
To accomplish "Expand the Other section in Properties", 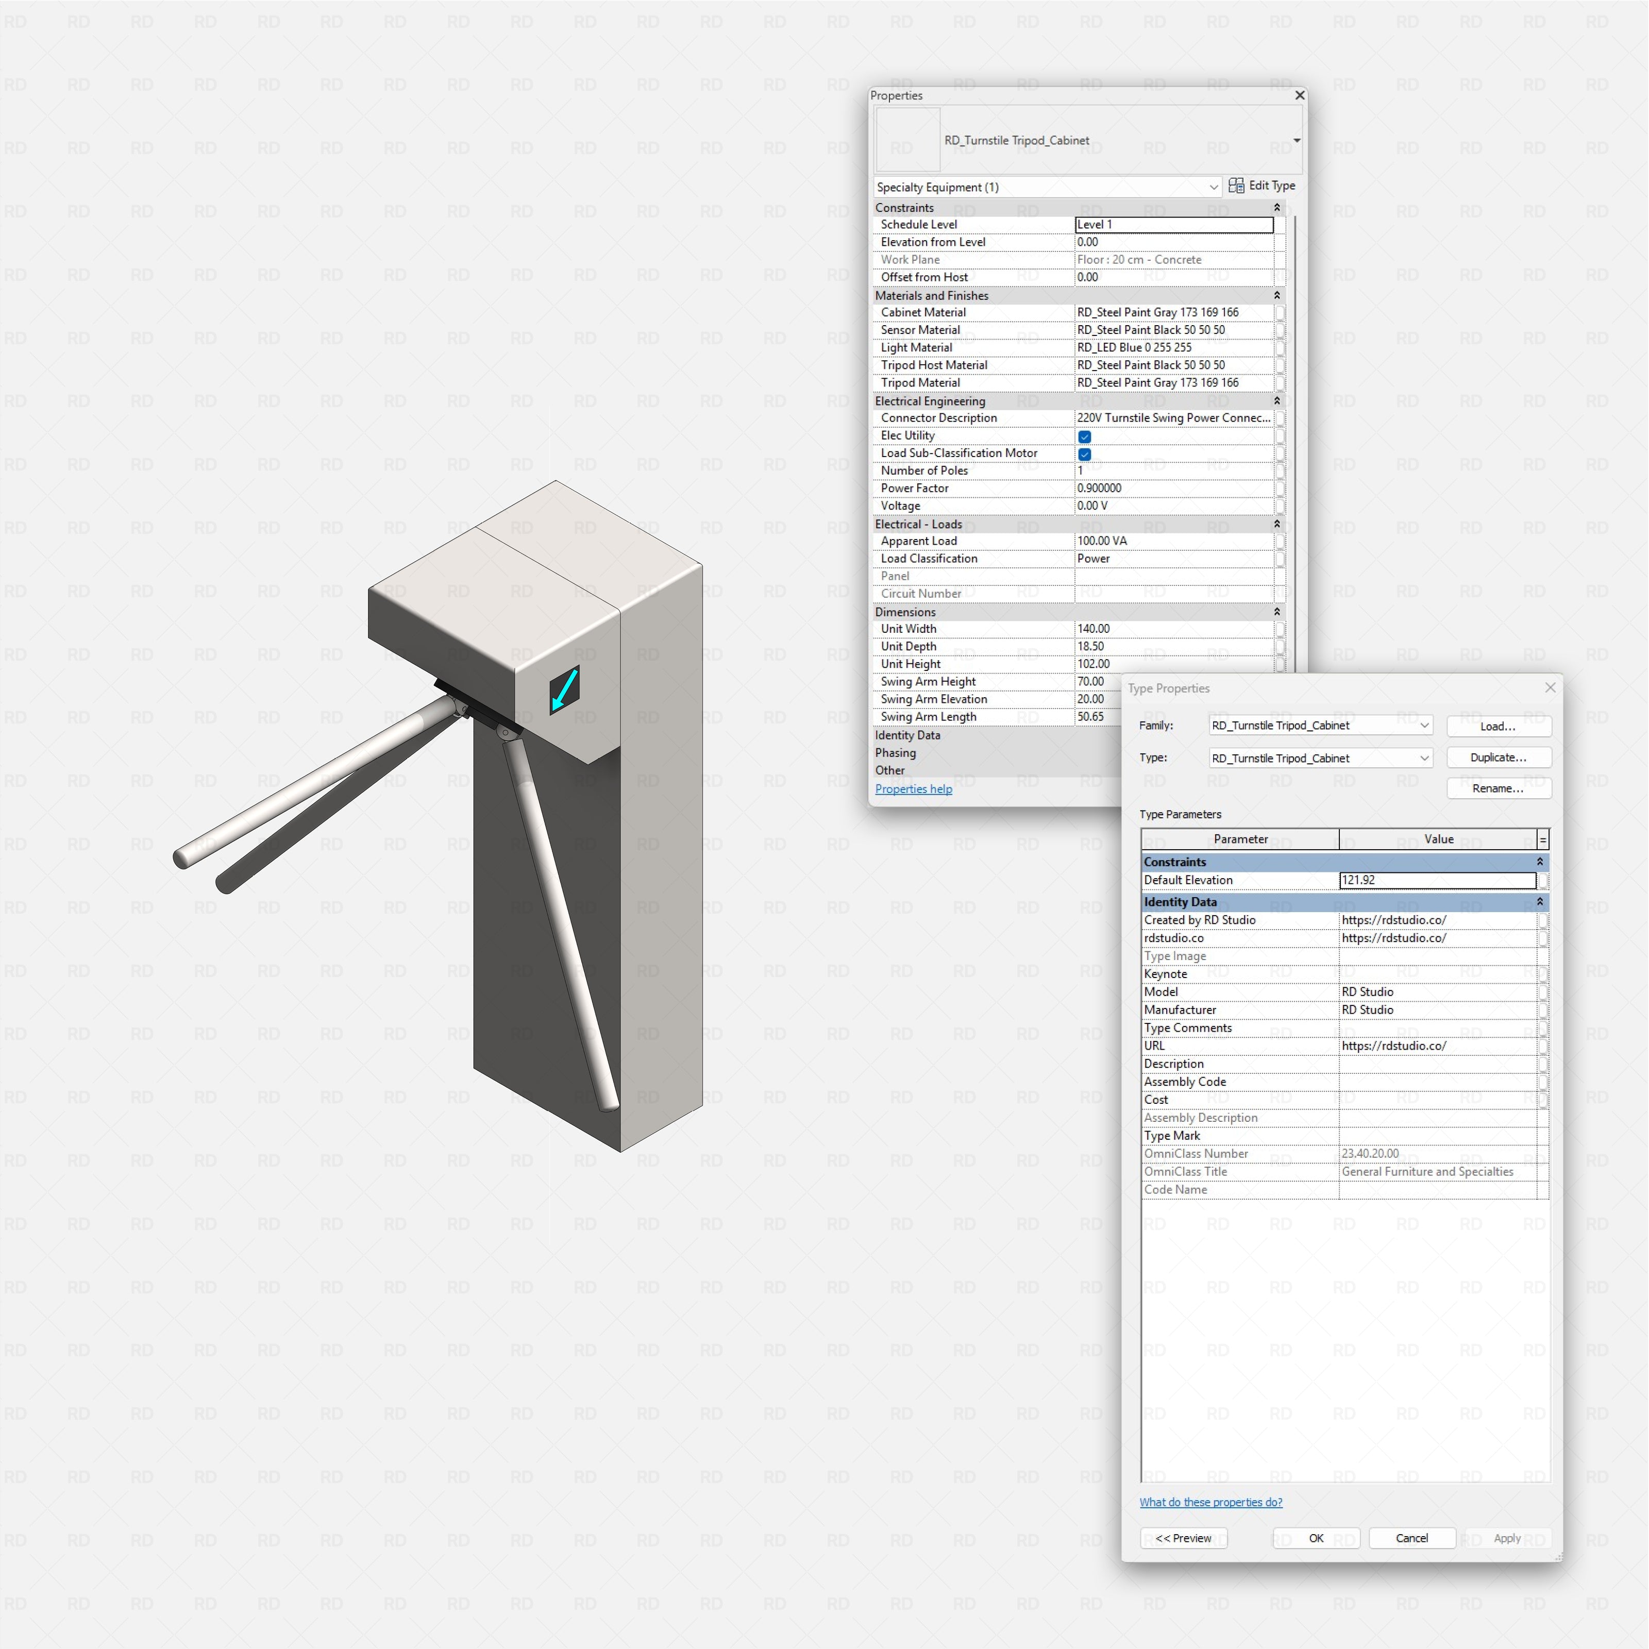I will tap(889, 770).
